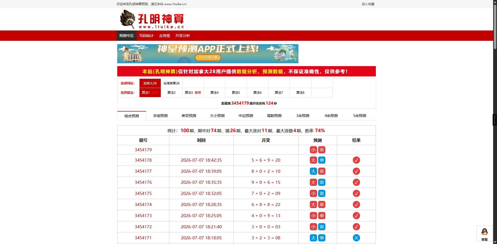Viewport: 497px width, 244px height.
Task: Click the check result icon for 3454175
Action: point(356,193)
